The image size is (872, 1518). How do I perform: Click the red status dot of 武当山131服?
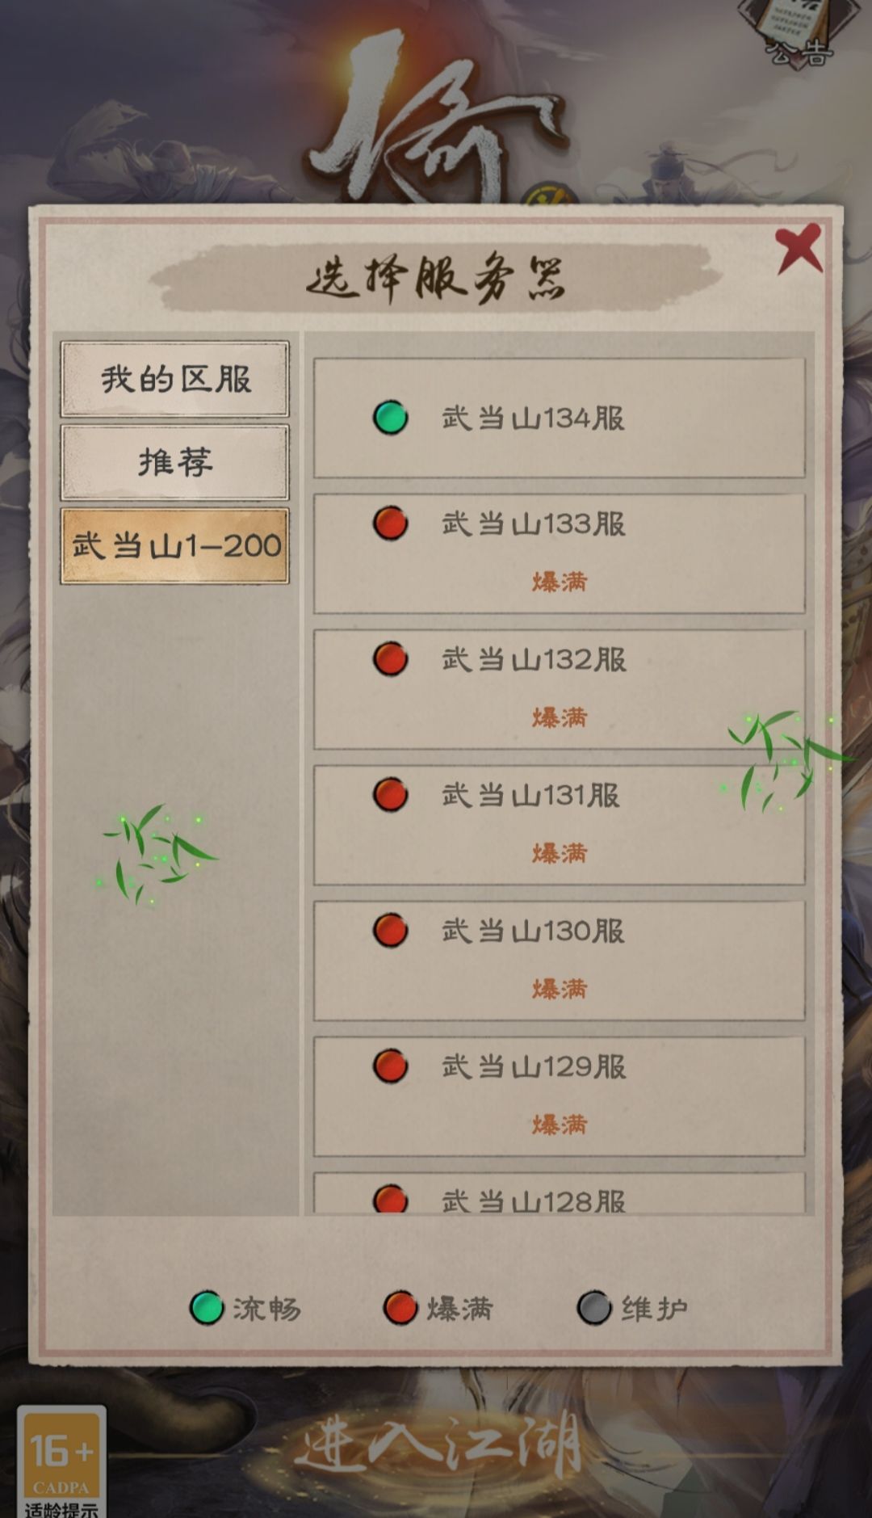pos(390,795)
